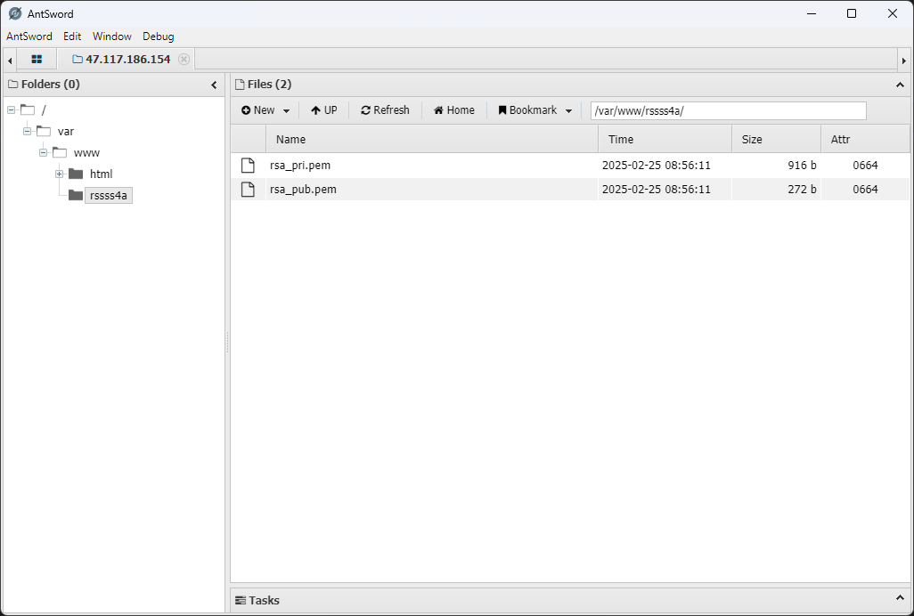
Task: Click the AntSword app logo icon
Action: point(15,13)
